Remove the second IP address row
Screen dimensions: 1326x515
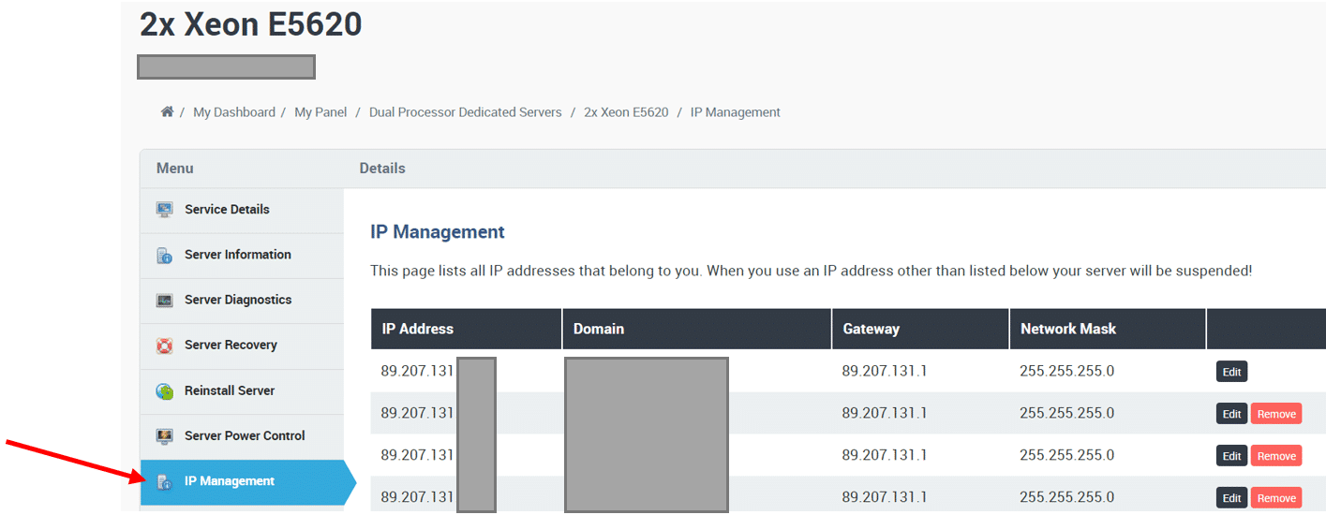point(1275,414)
